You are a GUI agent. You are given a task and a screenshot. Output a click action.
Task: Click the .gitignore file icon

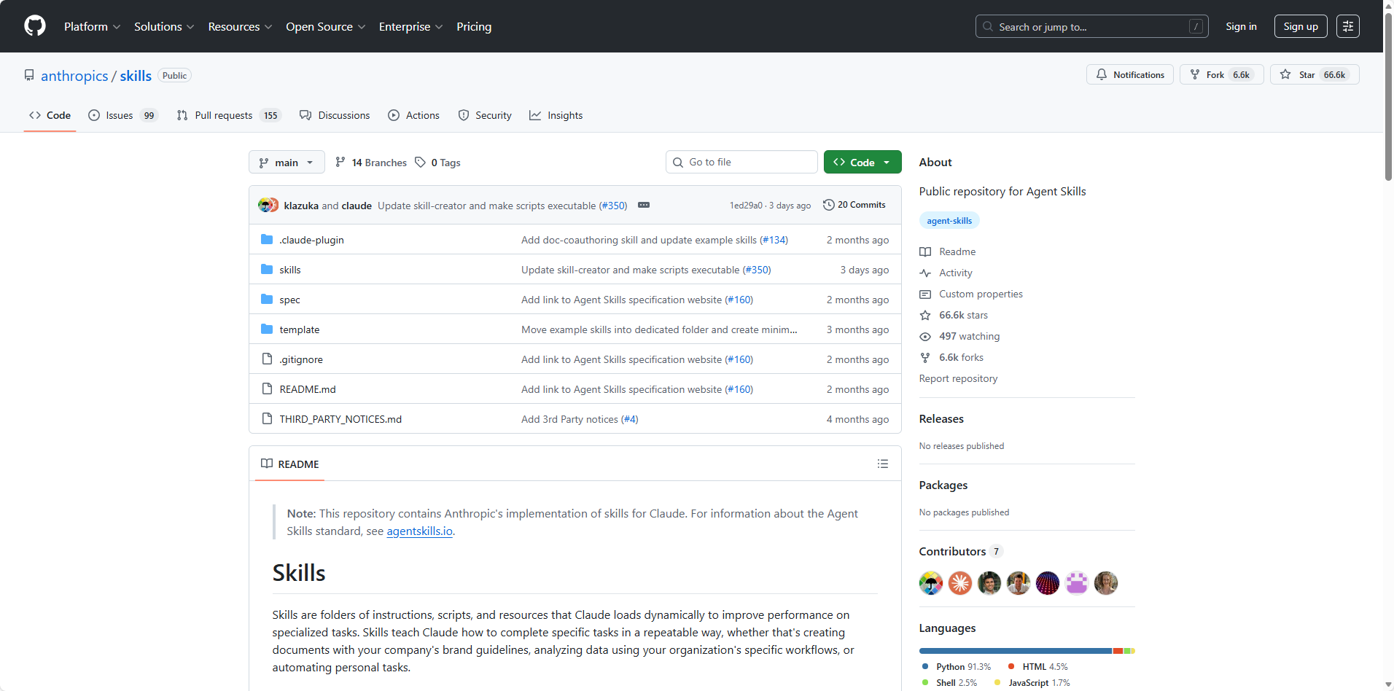coord(267,359)
